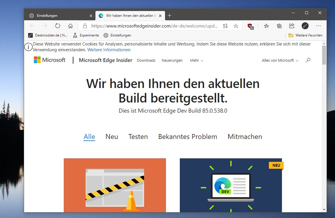Minimize the Edge browser window

tap(293, 13)
